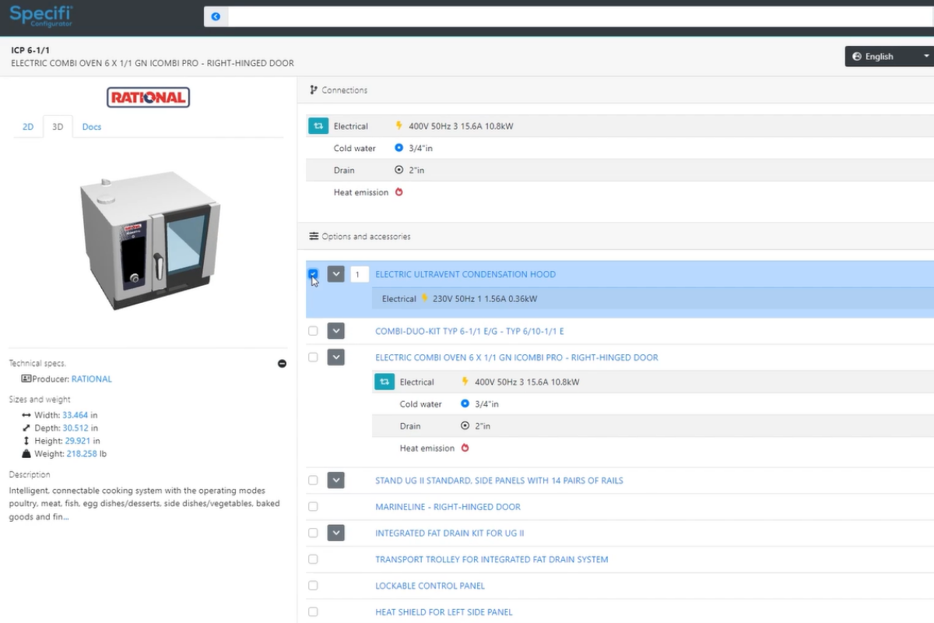Viewport: 934px width, 623px height.
Task: Check Stand UG II Standard option
Action: point(313,480)
